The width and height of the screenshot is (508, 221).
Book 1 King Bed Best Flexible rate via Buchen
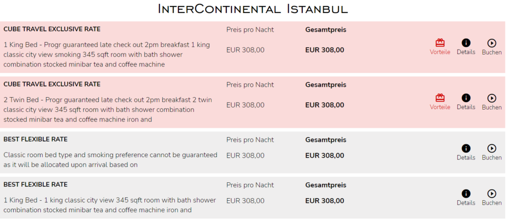(492, 194)
